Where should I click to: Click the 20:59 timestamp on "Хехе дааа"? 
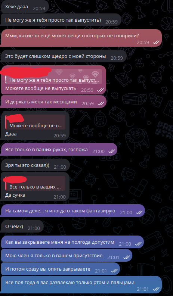tap(39, 8)
